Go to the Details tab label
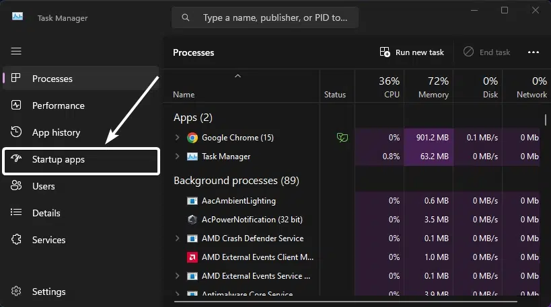 tap(46, 213)
